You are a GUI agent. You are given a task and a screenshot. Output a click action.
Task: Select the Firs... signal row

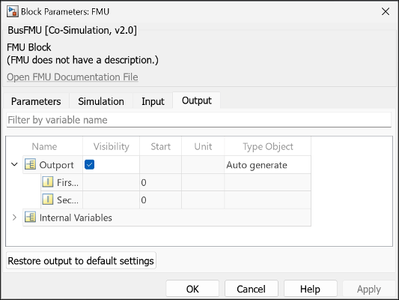(176, 182)
